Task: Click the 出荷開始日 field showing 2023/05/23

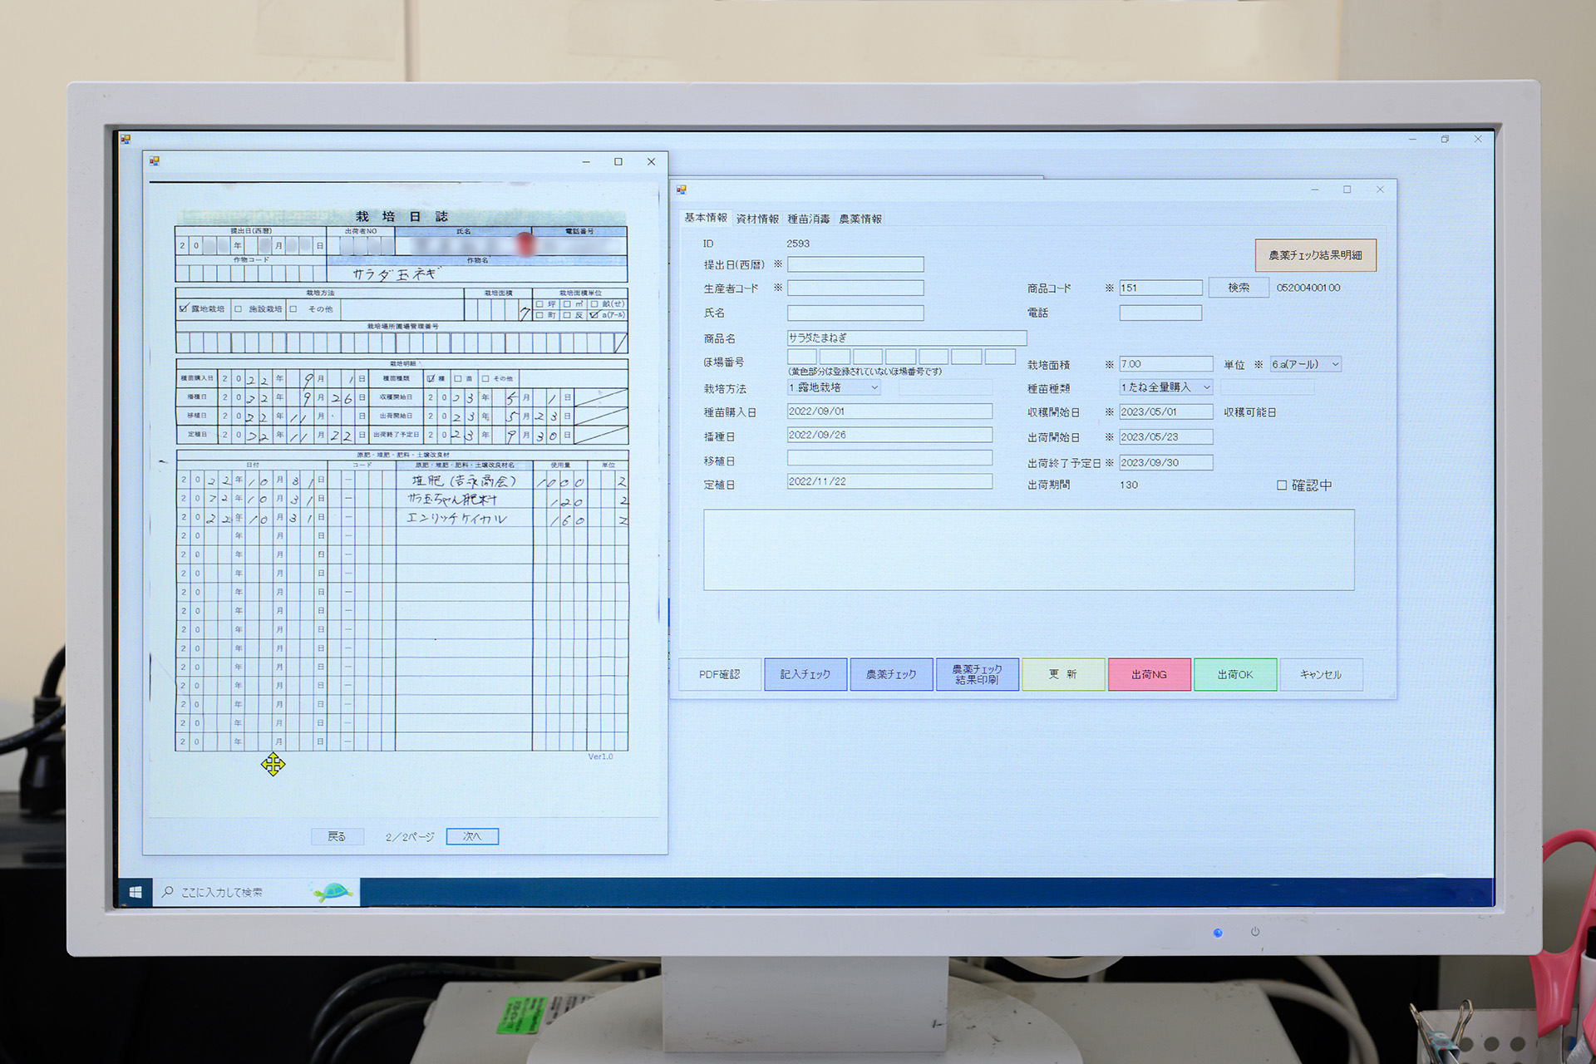Action: coord(1166,436)
